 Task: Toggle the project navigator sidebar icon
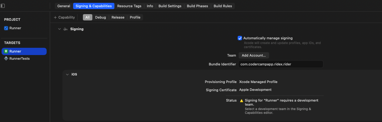coord(3,6)
